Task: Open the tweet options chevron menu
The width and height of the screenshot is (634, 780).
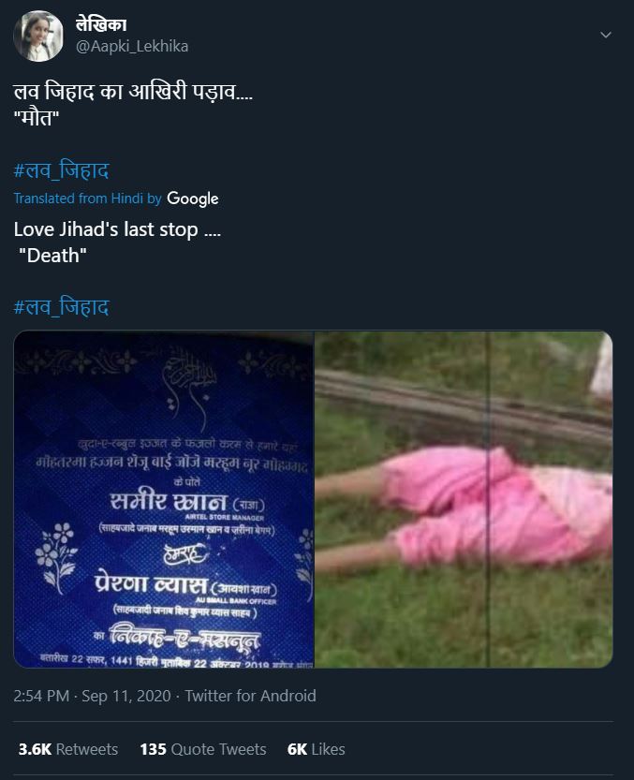Action: pos(606,35)
